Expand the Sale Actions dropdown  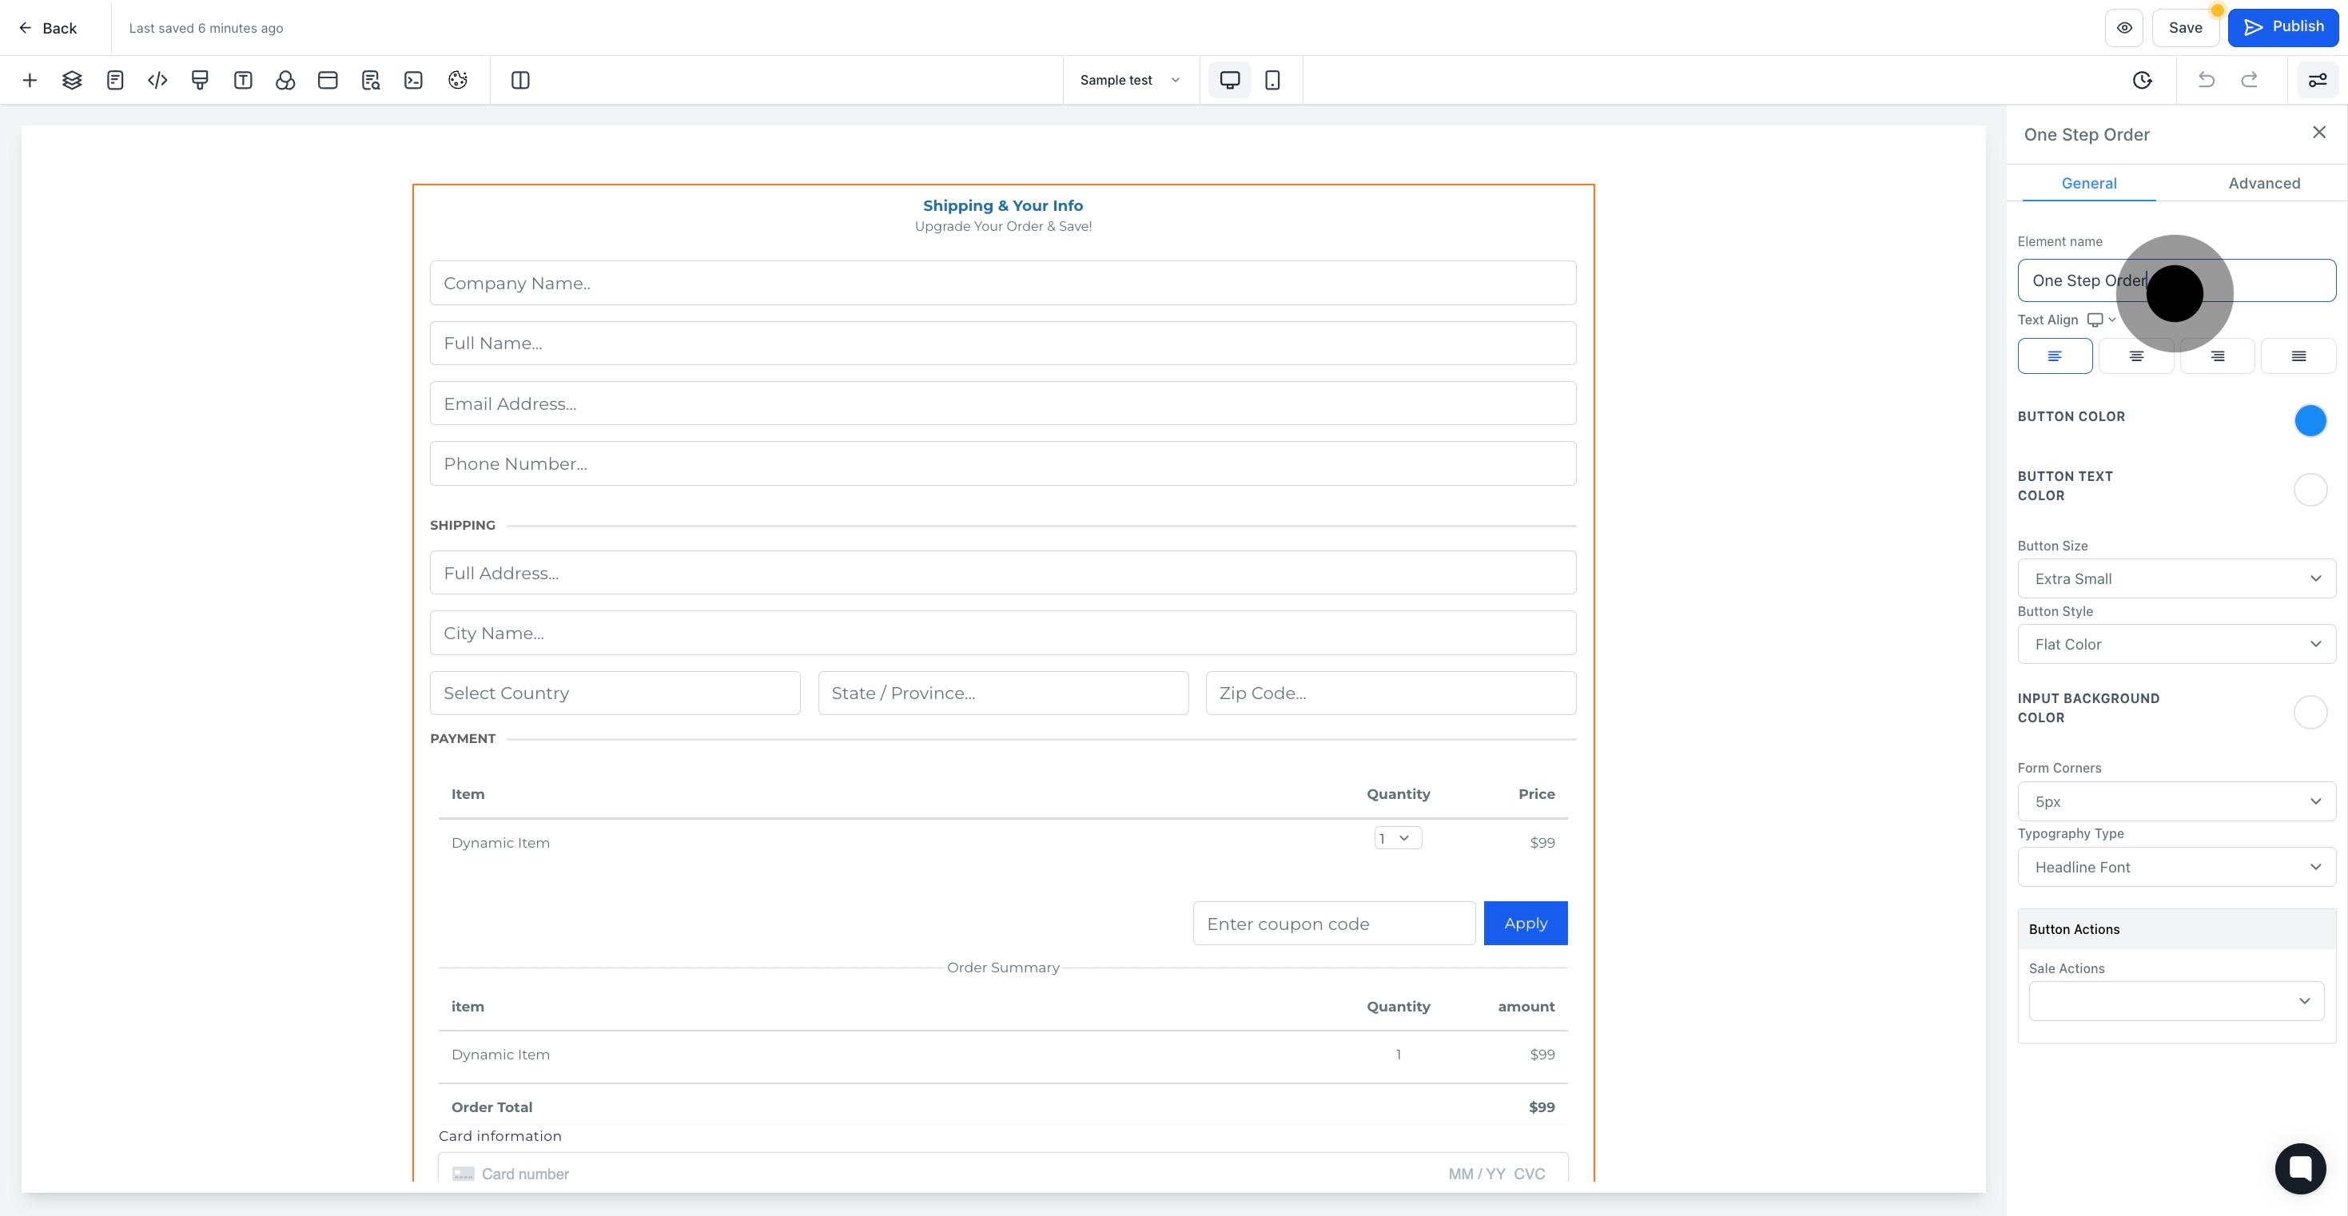[2175, 1001]
